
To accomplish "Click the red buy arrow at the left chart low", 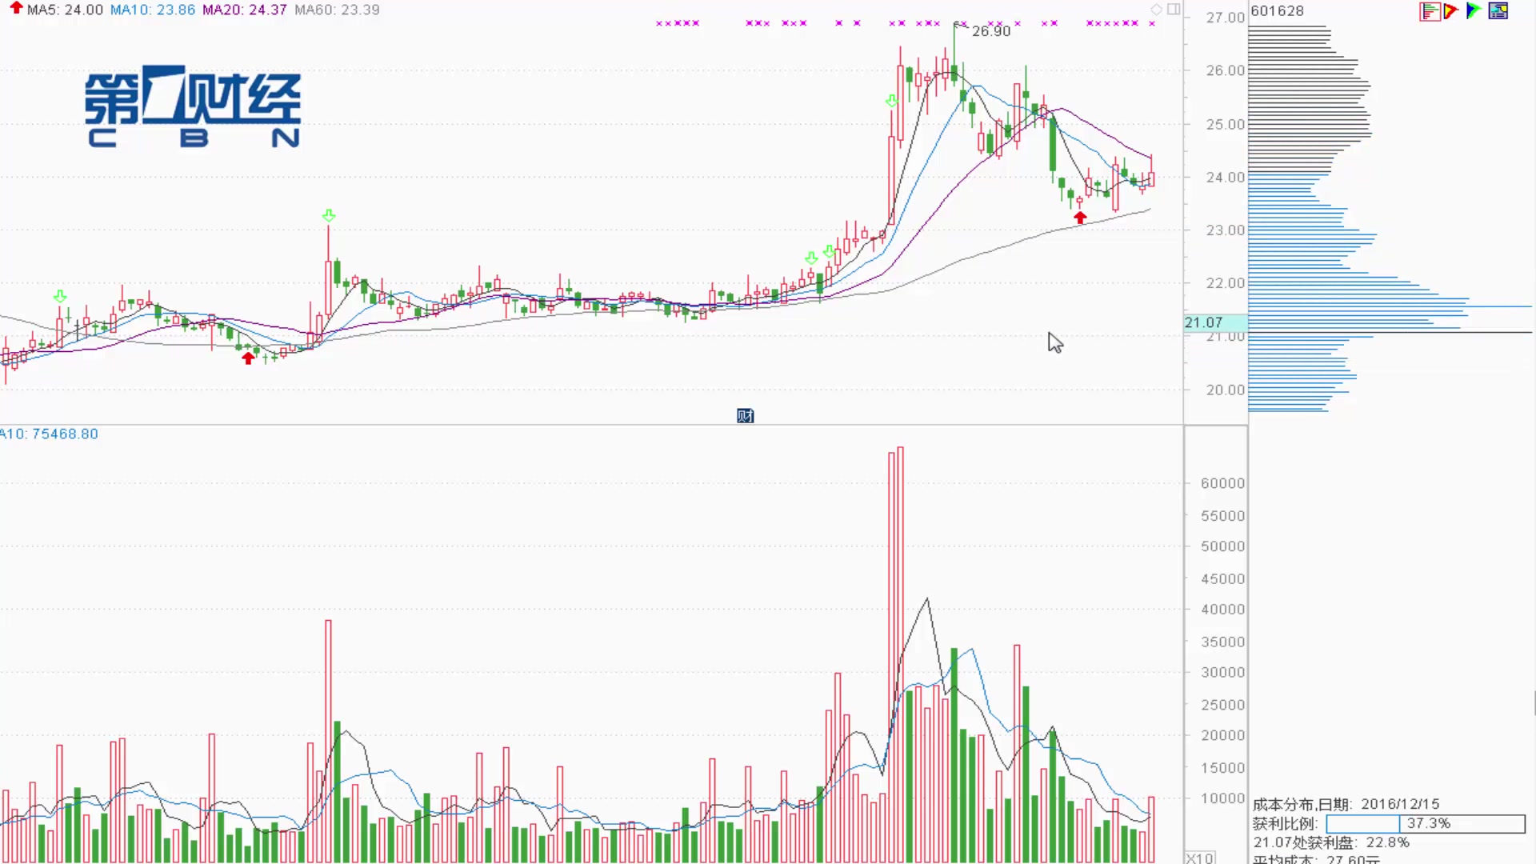I will [248, 358].
